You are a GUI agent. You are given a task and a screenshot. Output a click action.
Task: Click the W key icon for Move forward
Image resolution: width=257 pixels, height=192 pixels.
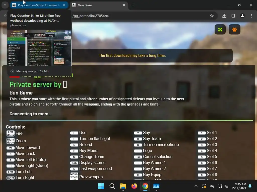[11, 148]
